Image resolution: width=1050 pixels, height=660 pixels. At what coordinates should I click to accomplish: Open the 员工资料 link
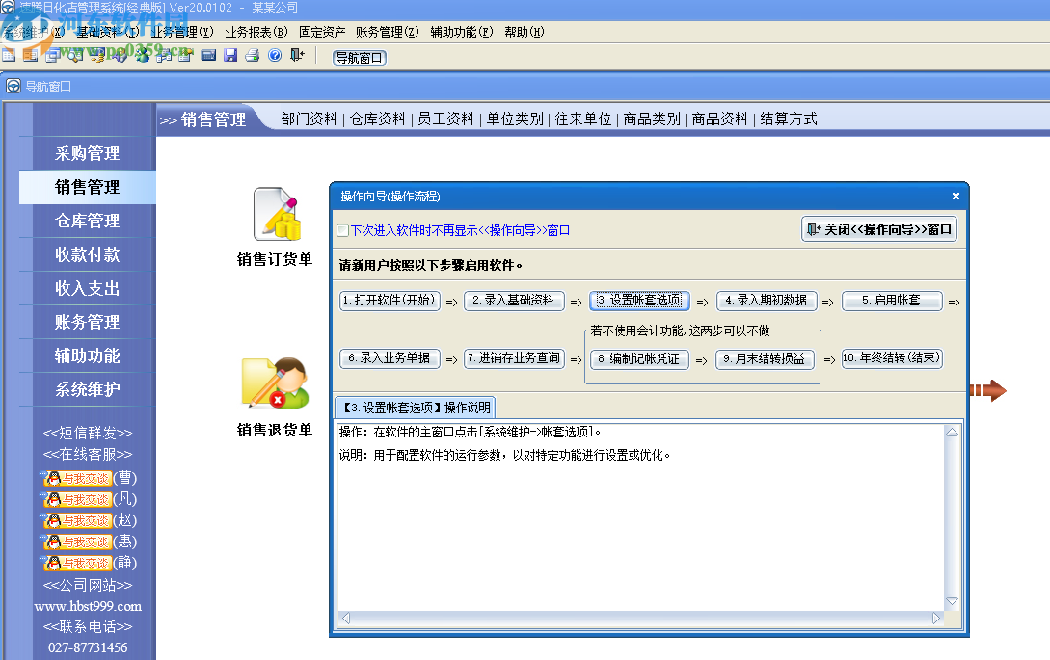point(446,119)
